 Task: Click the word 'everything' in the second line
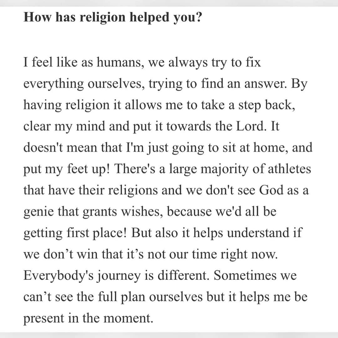tap(54, 84)
